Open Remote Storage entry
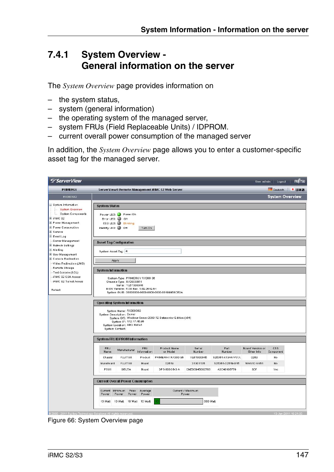Image resolution: width=334 pixels, height=472 pixels. (63, 268)
